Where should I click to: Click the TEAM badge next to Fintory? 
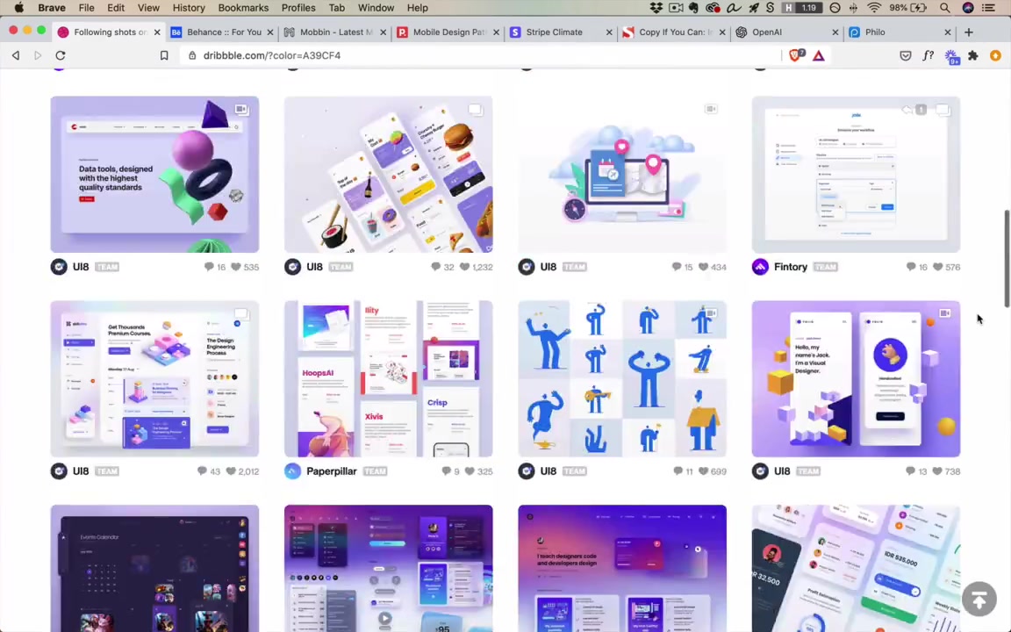pyautogui.click(x=825, y=267)
